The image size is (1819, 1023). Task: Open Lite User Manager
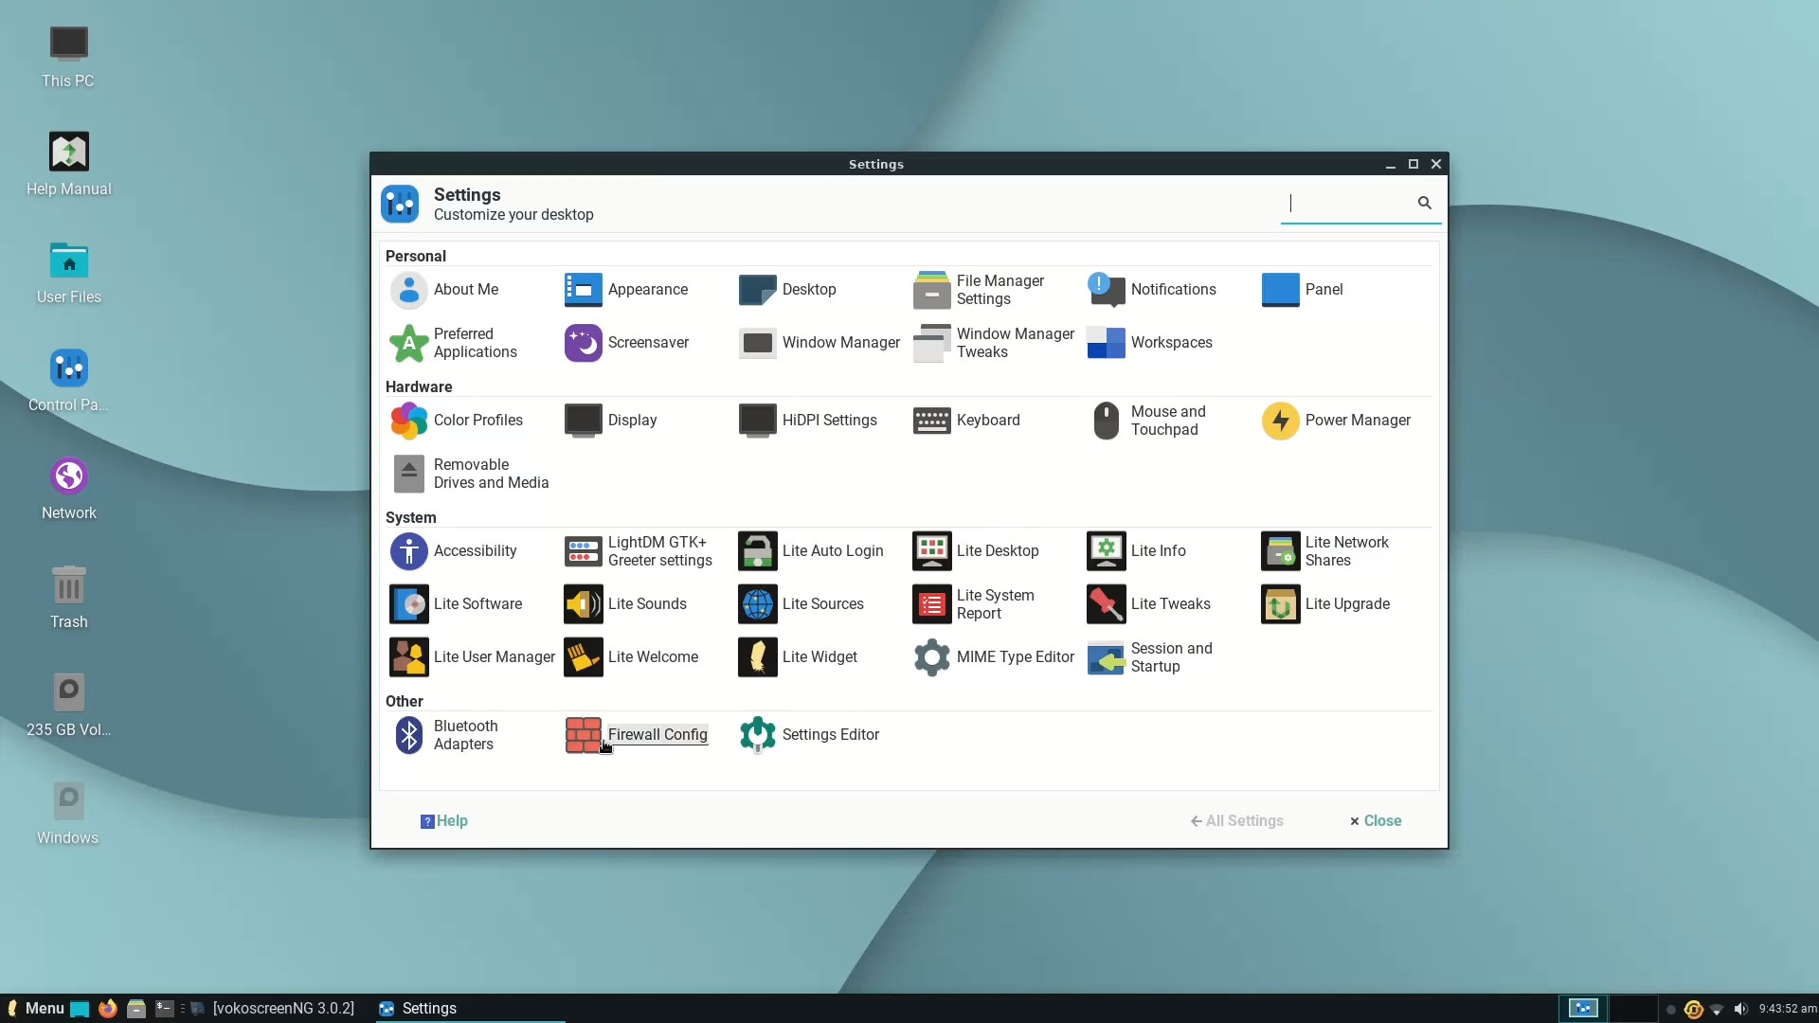[x=473, y=657]
